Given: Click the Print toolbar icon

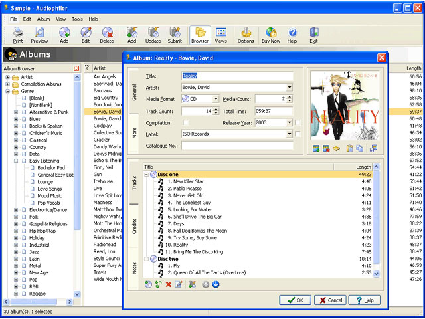Looking at the screenshot, I should (18, 35).
